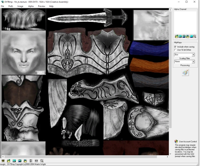The width and height of the screenshot is (200, 166).
Task: Click the blue cloth texture strip
Action: click(149, 49)
